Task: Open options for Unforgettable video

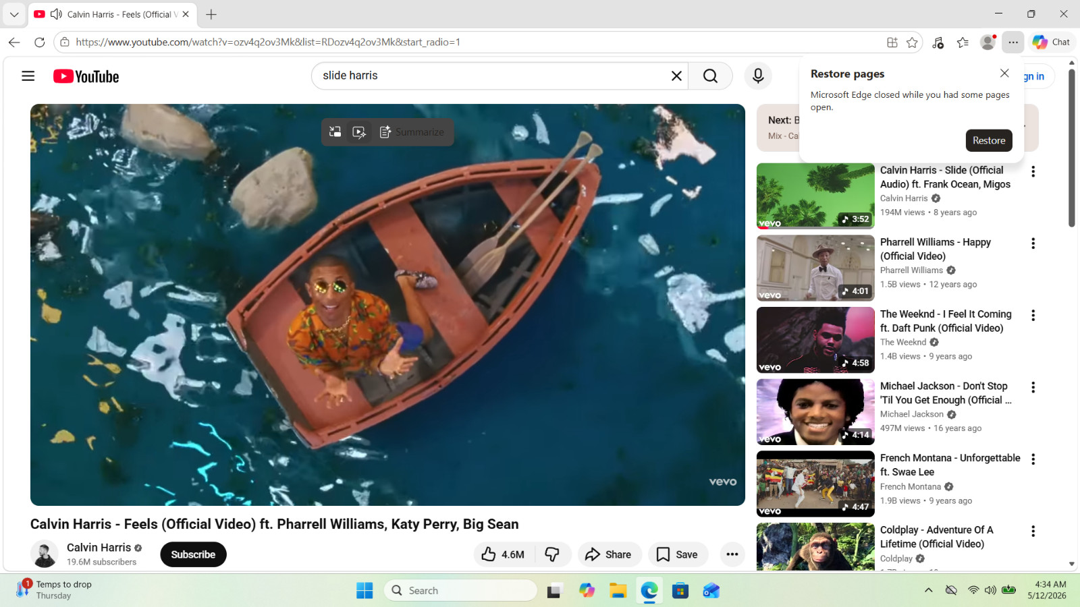Action: pyautogui.click(x=1033, y=459)
